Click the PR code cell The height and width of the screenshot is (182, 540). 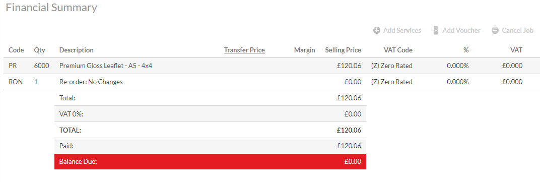(x=13, y=66)
